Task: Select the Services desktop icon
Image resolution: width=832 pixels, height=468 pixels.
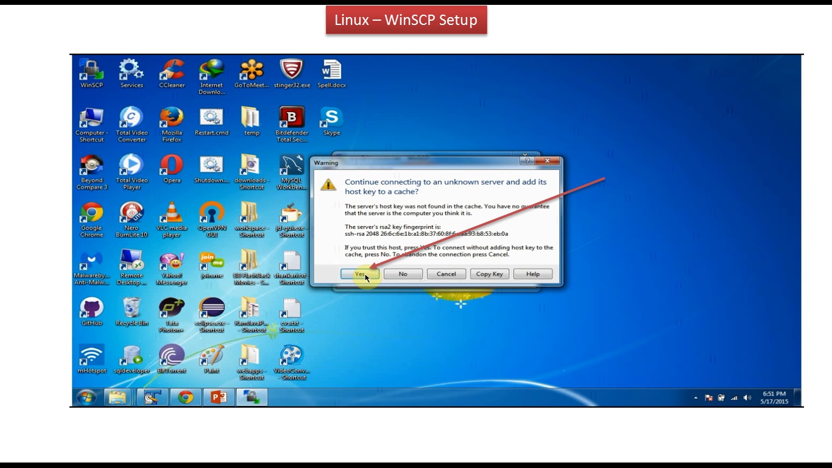Action: [x=132, y=74]
